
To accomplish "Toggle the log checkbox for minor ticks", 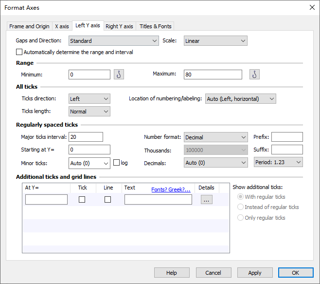I will click(116, 163).
